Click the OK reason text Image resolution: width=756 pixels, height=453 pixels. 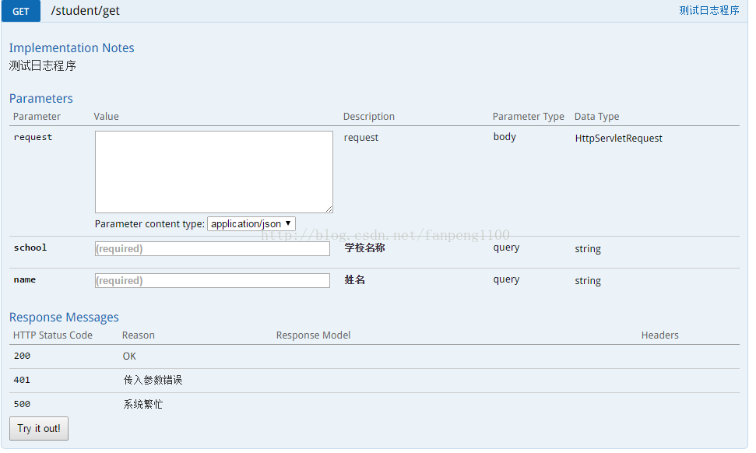coord(129,356)
